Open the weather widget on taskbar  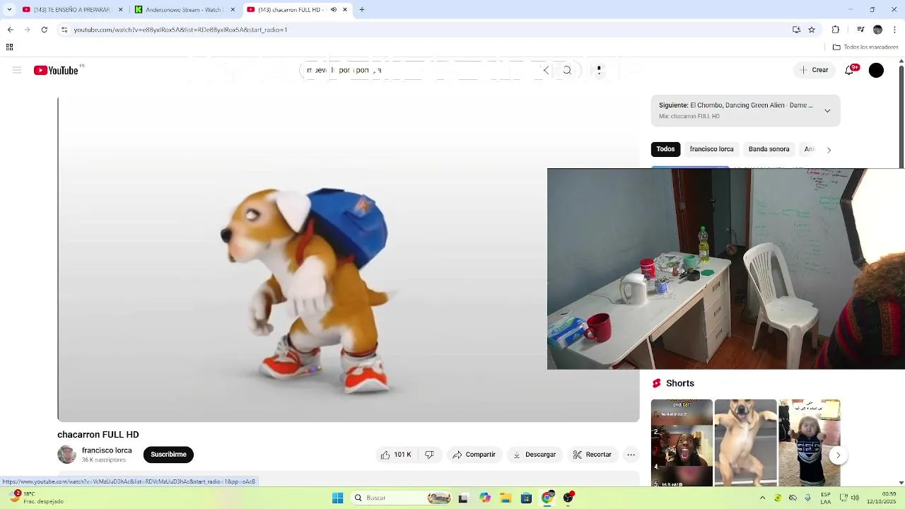pyautogui.click(x=37, y=498)
